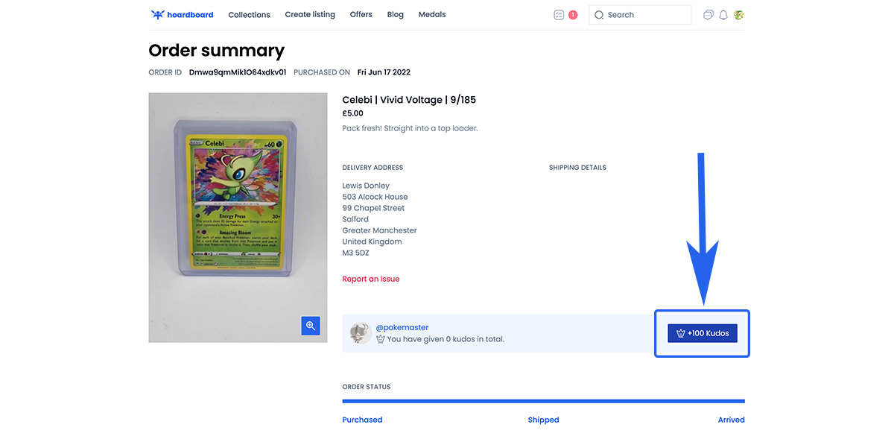
Task: Click the £5.00 price text
Action: tap(353, 113)
